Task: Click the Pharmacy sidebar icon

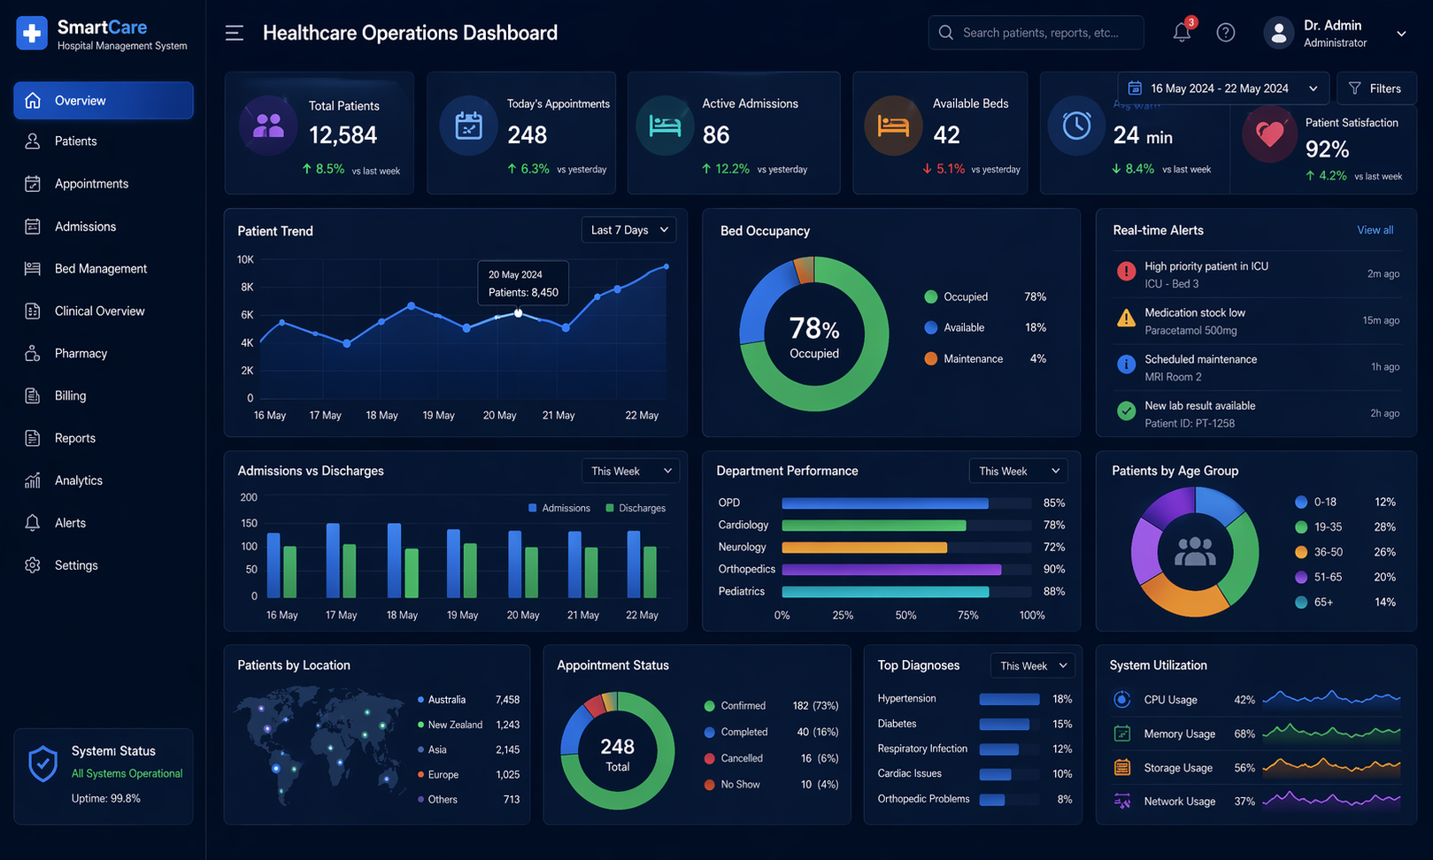Action: 33,353
